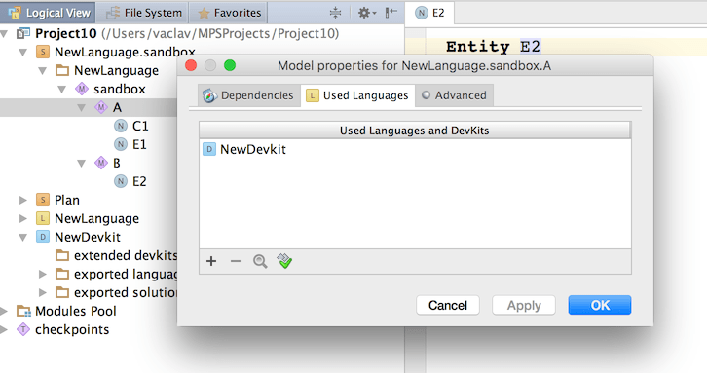Collapse model A in the tree

tap(81, 108)
